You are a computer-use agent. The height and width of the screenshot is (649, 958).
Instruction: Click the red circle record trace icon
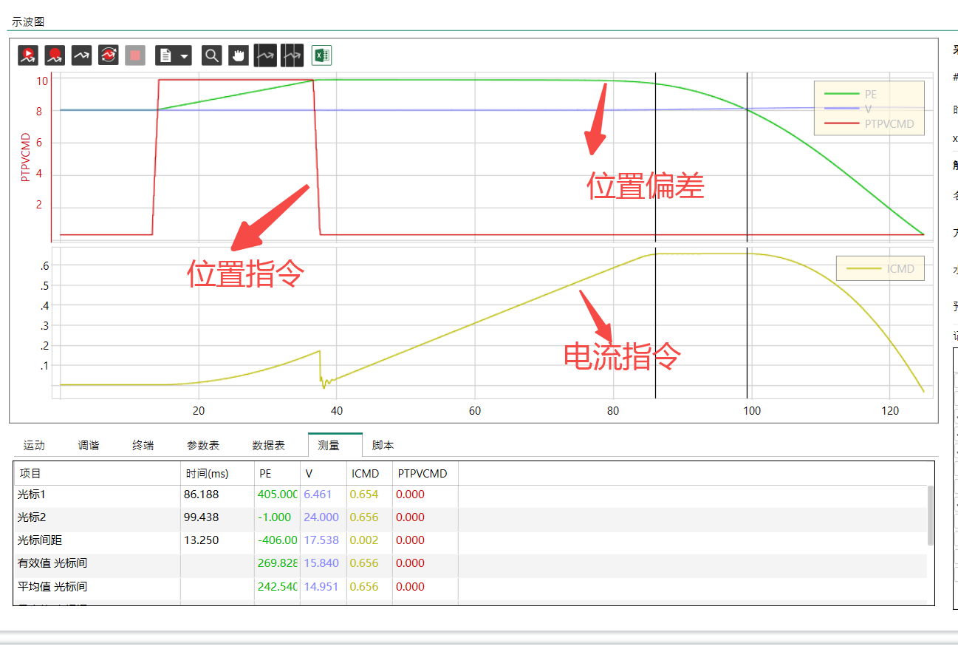click(x=55, y=55)
